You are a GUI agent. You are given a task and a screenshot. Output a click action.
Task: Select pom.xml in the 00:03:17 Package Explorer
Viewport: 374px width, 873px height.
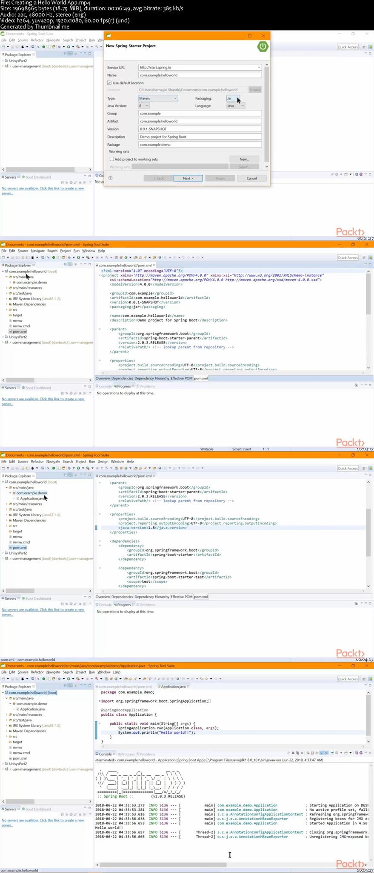click(x=20, y=331)
